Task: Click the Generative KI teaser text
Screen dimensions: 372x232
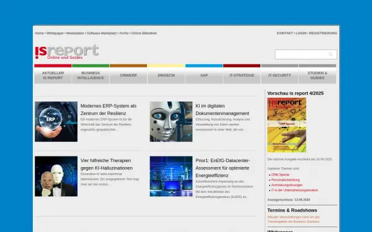Action: pyautogui.click(x=110, y=179)
